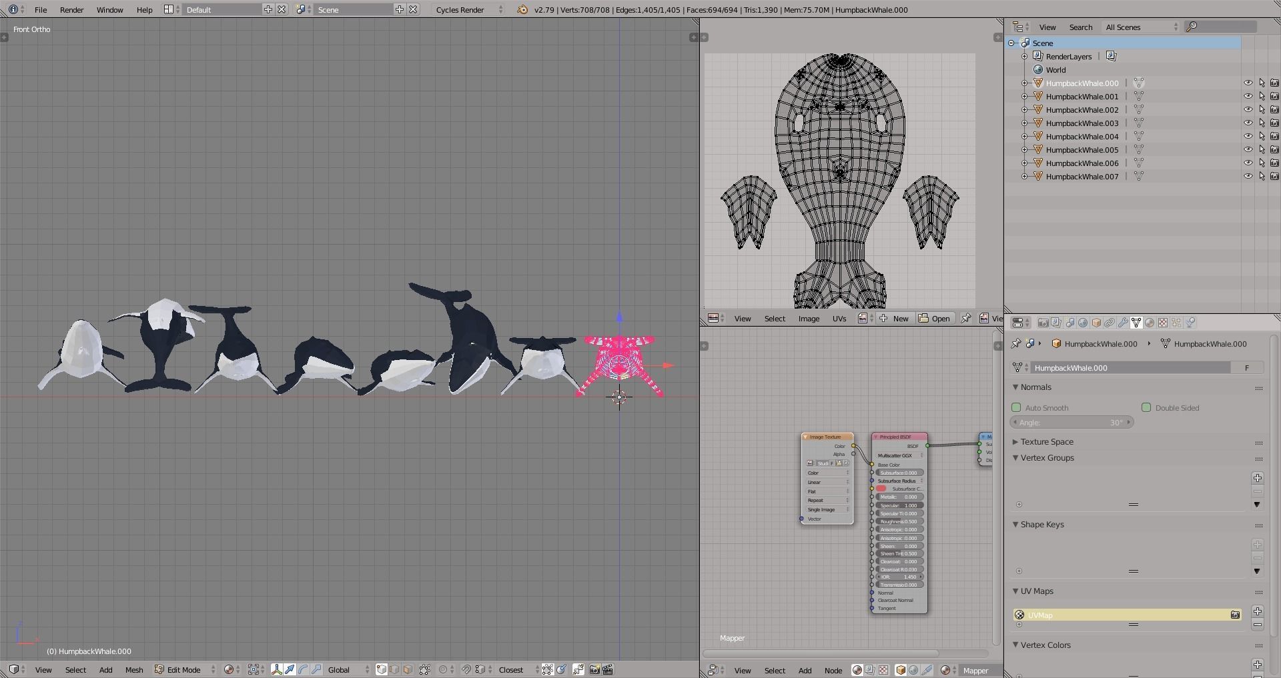
Task: Open the Node menu in node editor
Action: point(833,670)
